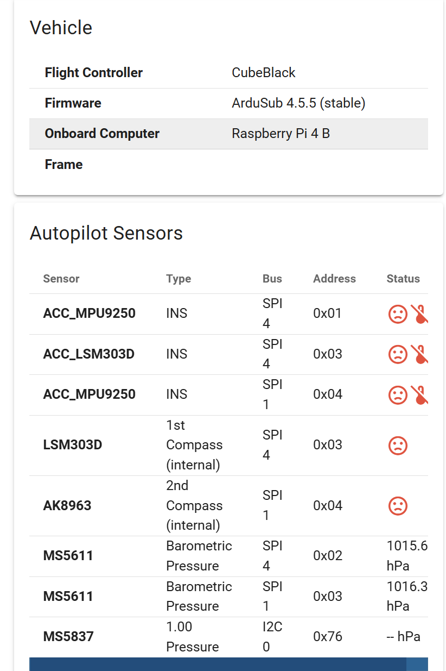
Task: Click sad-face status icon for ACC_MPU9250 at 0x04
Action: 398,394
